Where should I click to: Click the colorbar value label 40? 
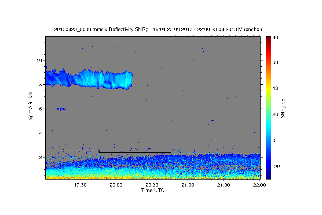(275, 88)
